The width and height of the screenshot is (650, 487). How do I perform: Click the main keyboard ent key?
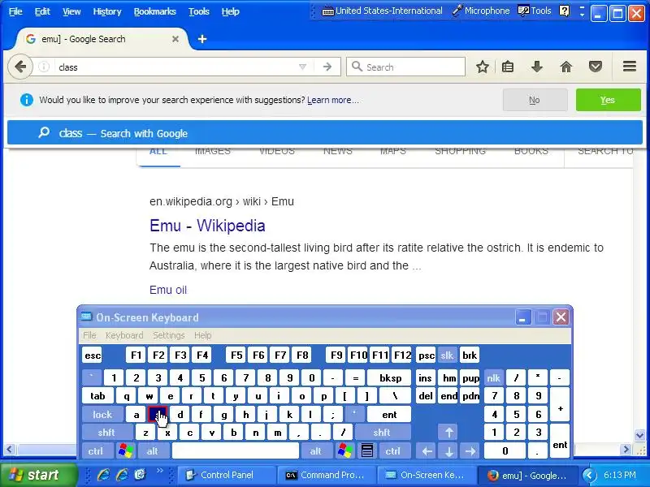click(x=390, y=414)
